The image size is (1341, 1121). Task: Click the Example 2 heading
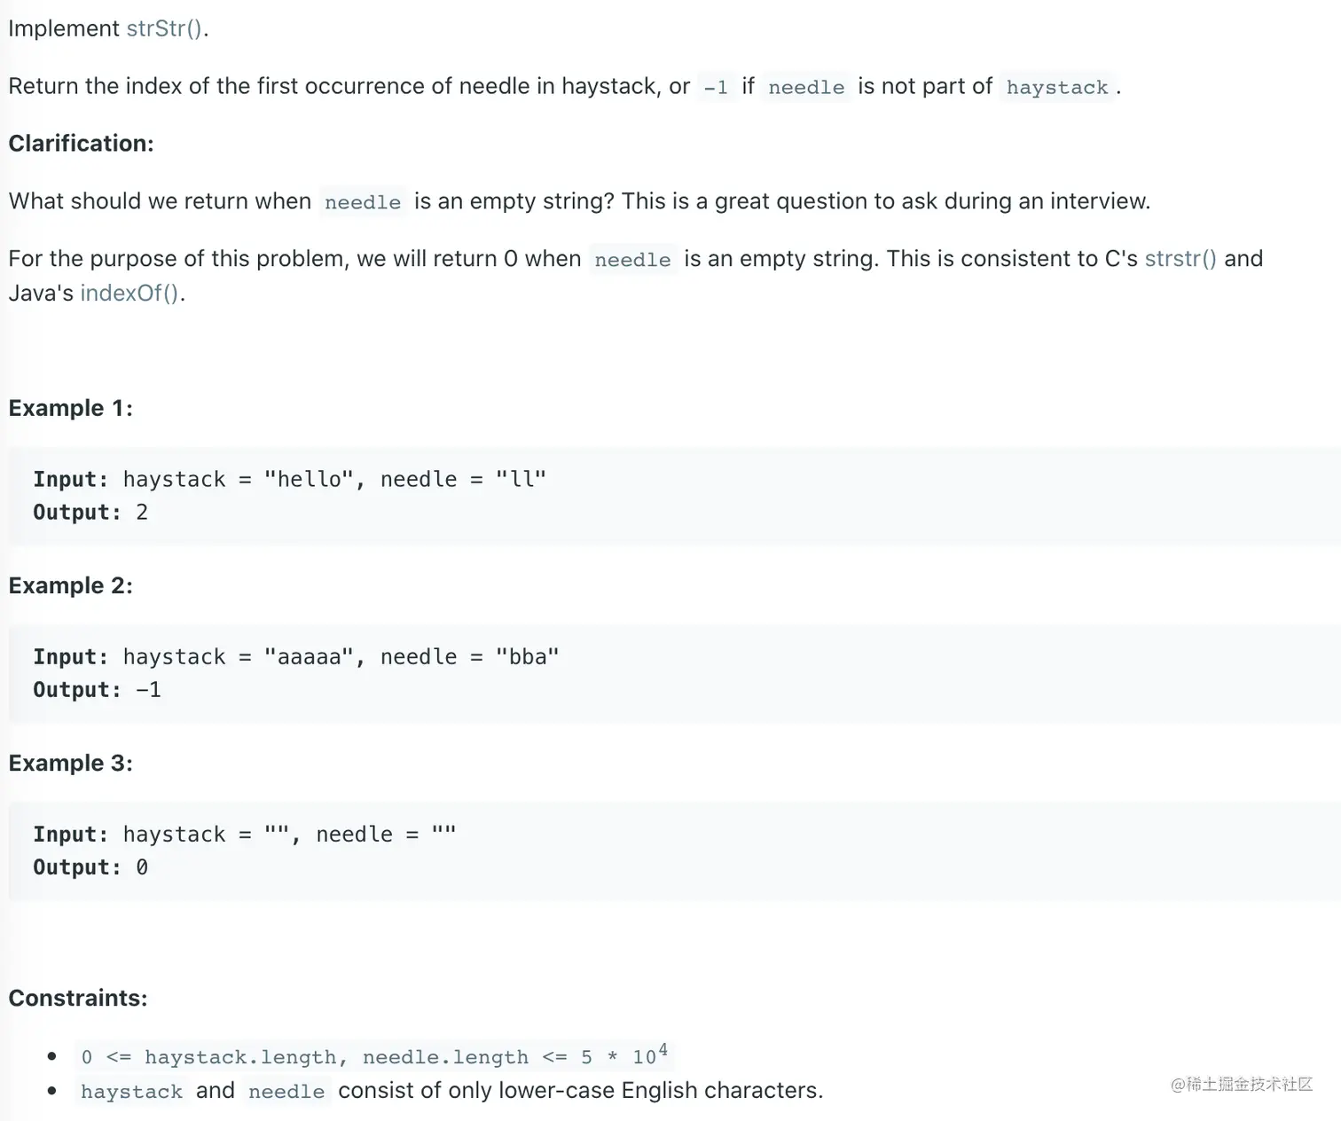point(70,585)
